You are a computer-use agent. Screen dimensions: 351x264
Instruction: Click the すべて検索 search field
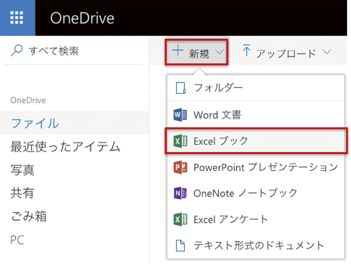click(x=73, y=51)
